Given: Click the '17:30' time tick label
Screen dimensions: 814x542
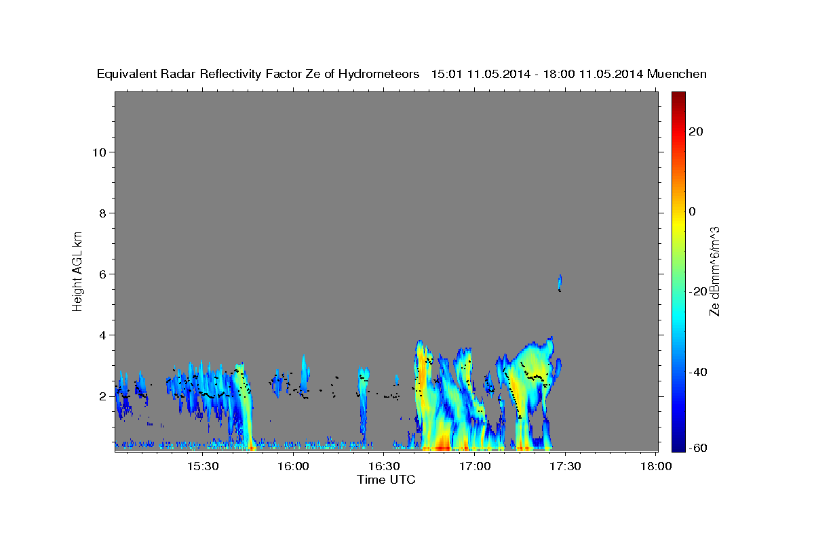Looking at the screenshot, I should pyautogui.click(x=566, y=466).
